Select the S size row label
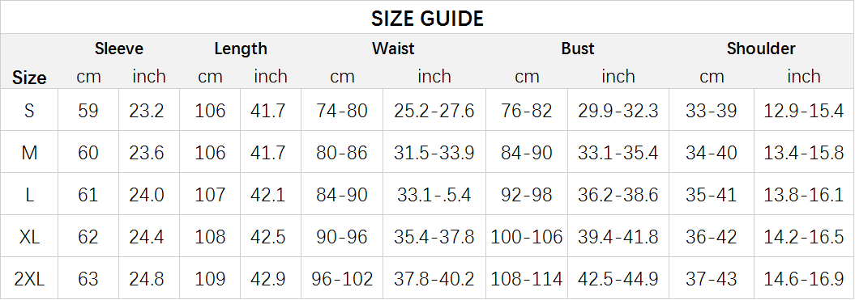855x300 pixels. point(29,111)
